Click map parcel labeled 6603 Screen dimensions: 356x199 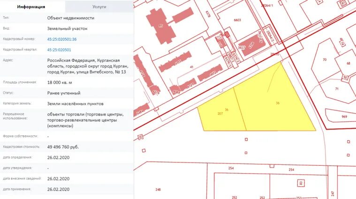tap(237, 20)
